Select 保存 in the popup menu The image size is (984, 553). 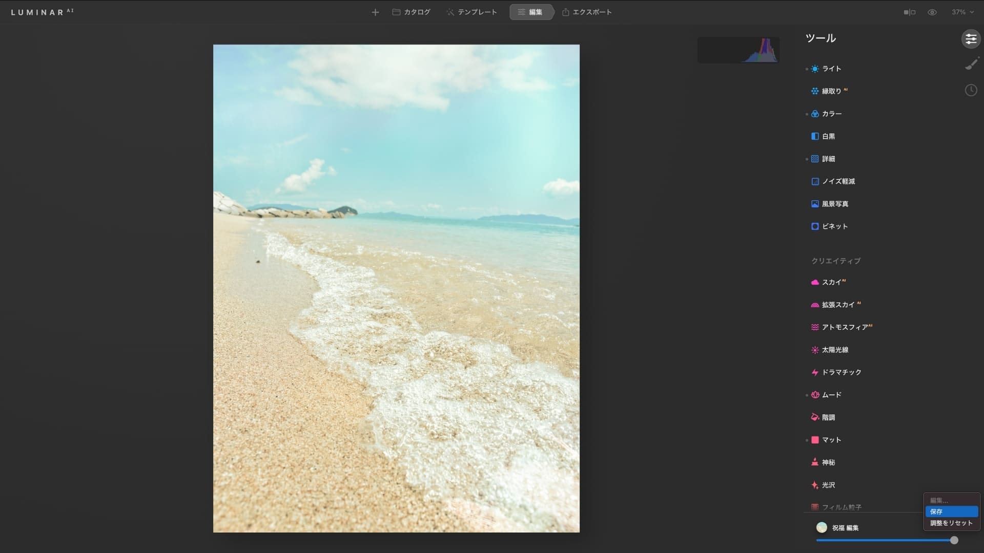(951, 512)
